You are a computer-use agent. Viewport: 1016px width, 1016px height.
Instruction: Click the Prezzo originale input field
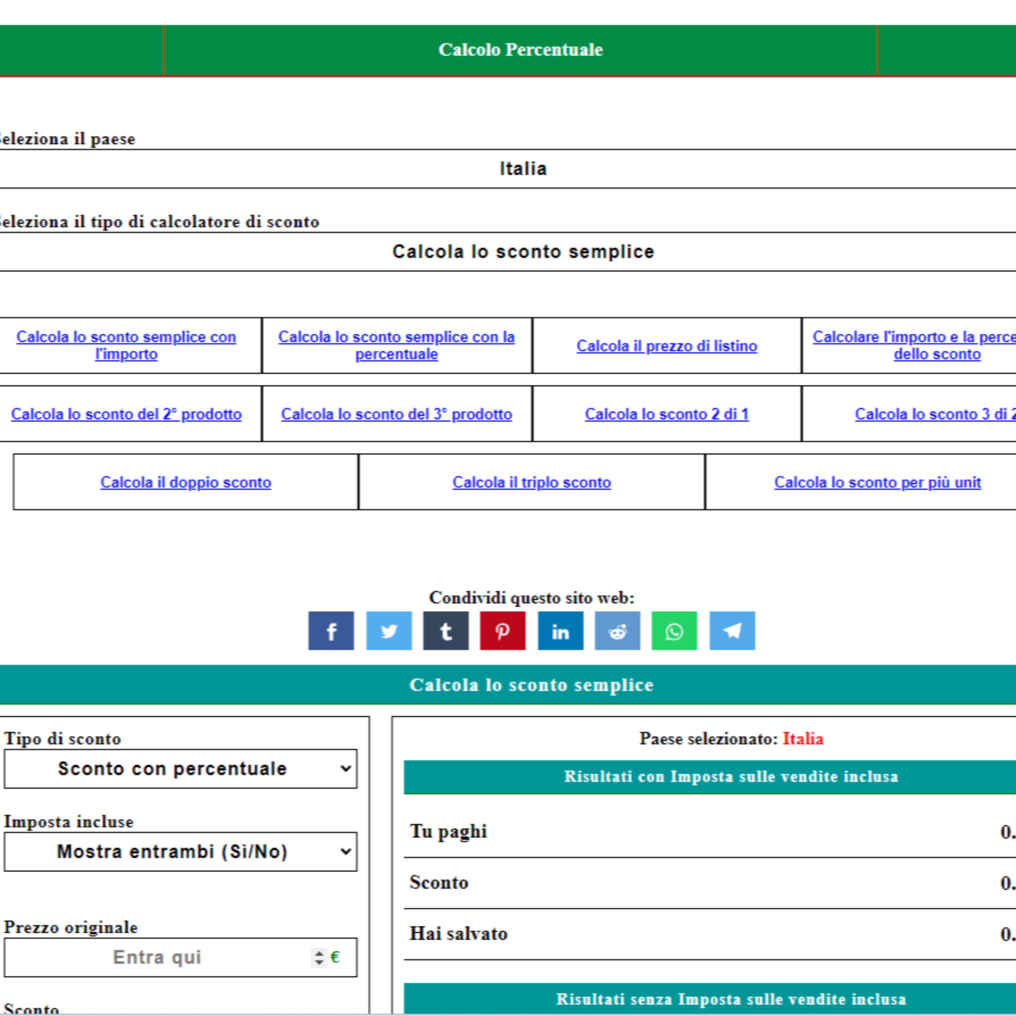(157, 957)
